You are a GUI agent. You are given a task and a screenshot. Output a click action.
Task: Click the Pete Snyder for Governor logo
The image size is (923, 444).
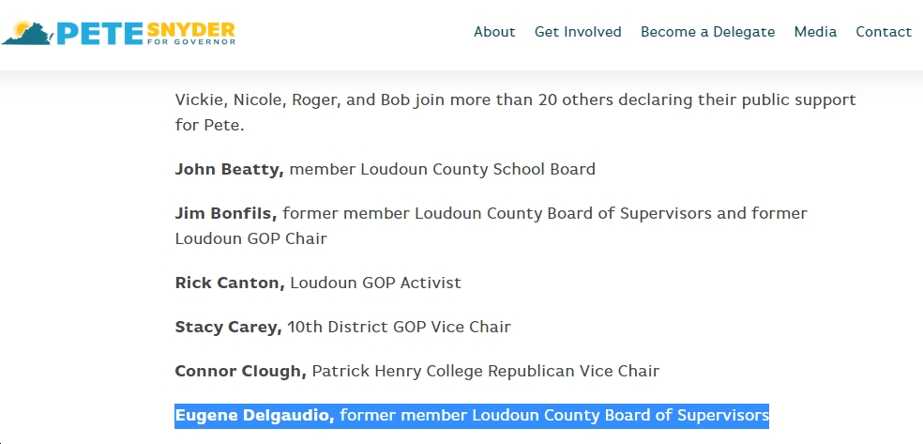pos(118,33)
